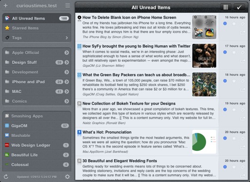Image resolution: width=250 pixels, height=182 pixels.
Task: Click the 188 unread count badge
Action: [64, 18]
